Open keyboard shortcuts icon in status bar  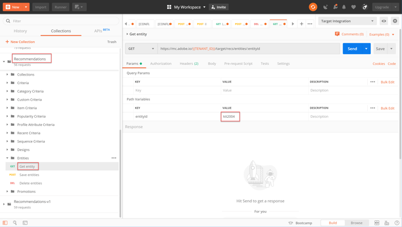tap(386, 223)
